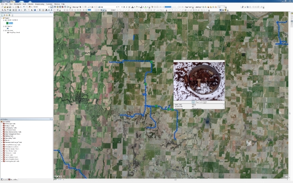
Task: Toggle italic text formatting
Action: [x=127, y=7]
